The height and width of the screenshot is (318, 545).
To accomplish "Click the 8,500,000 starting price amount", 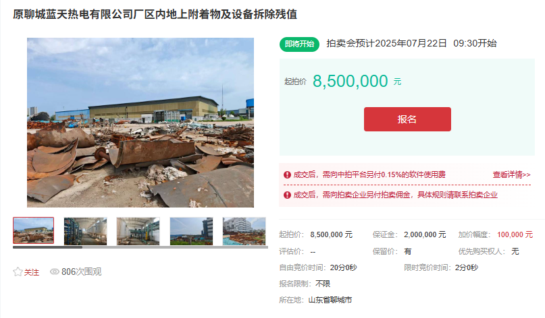I will [350, 81].
